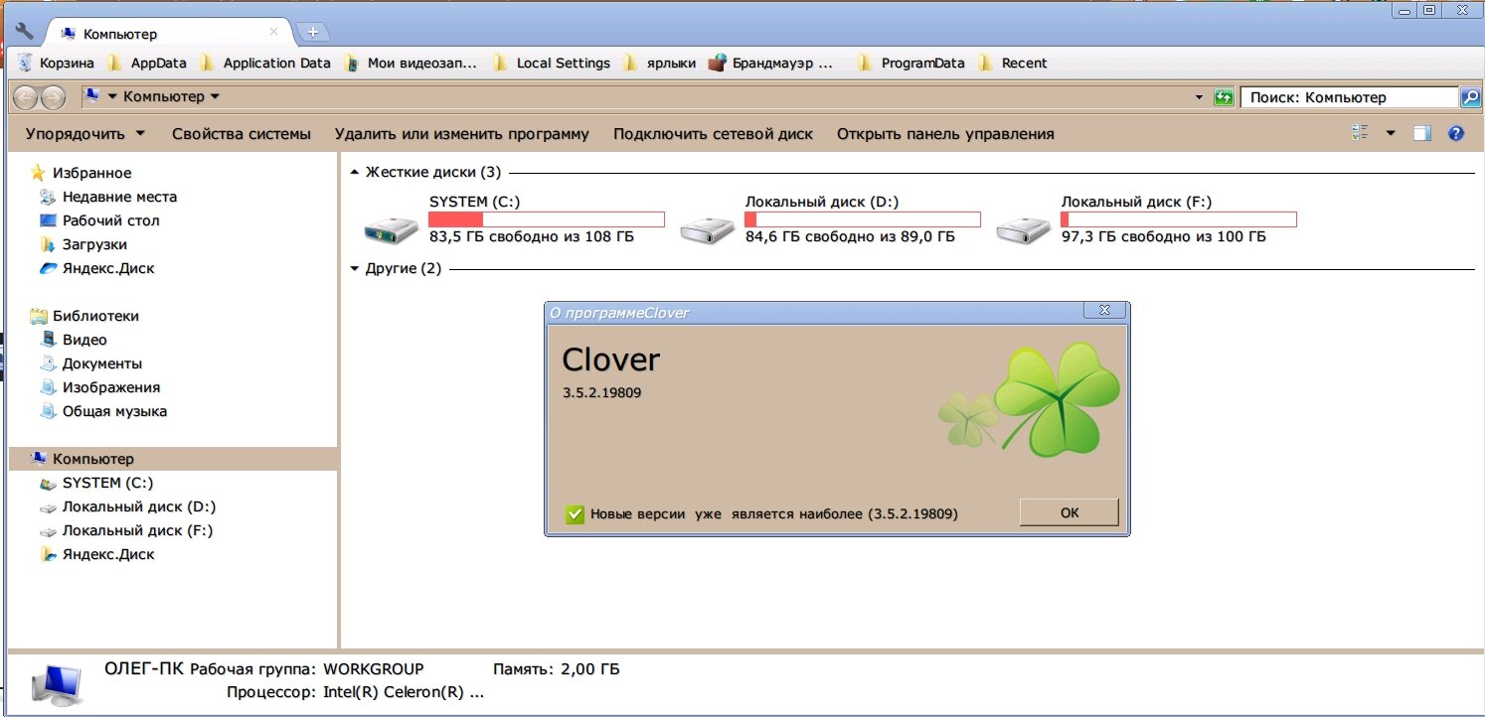Viewport: 1485px width, 717px height.
Task: Open help with question mark icon
Action: click(x=1456, y=133)
